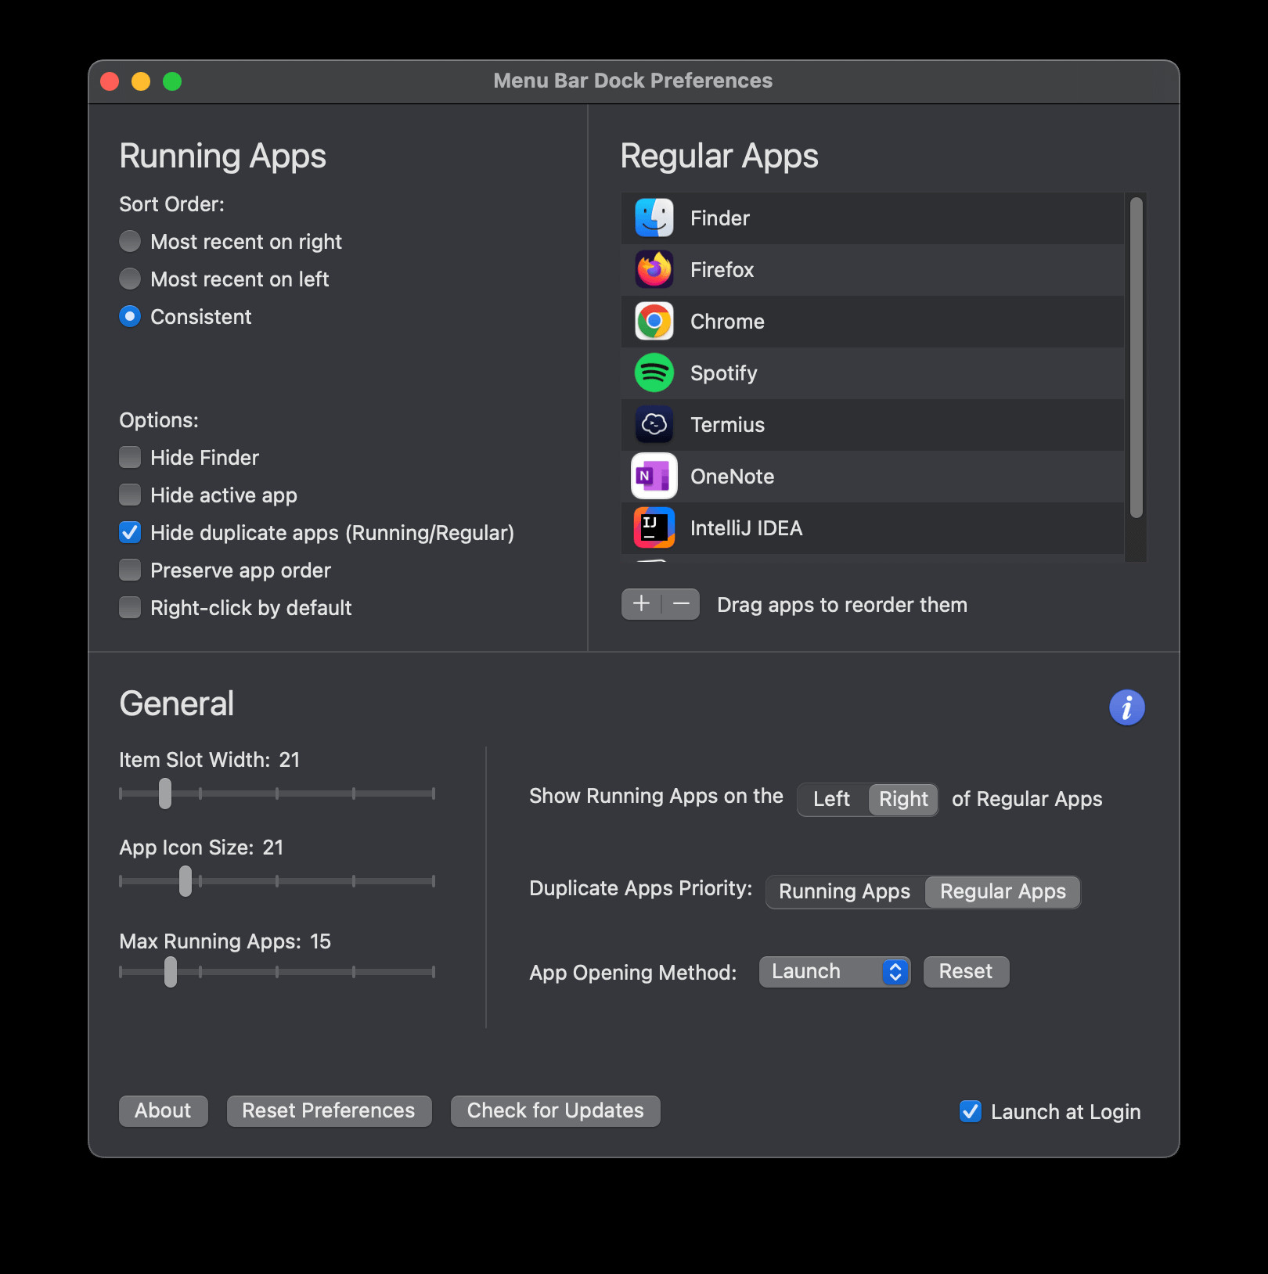The image size is (1268, 1274).
Task: Select the Chrome row text
Action: [x=727, y=322]
